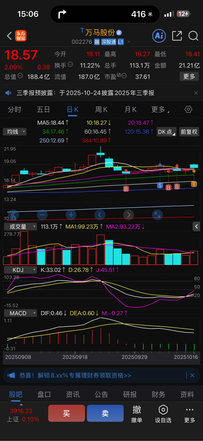This screenshot has width=203, height=441.
Task: Open the 资料 tab
Action: point(187,394)
